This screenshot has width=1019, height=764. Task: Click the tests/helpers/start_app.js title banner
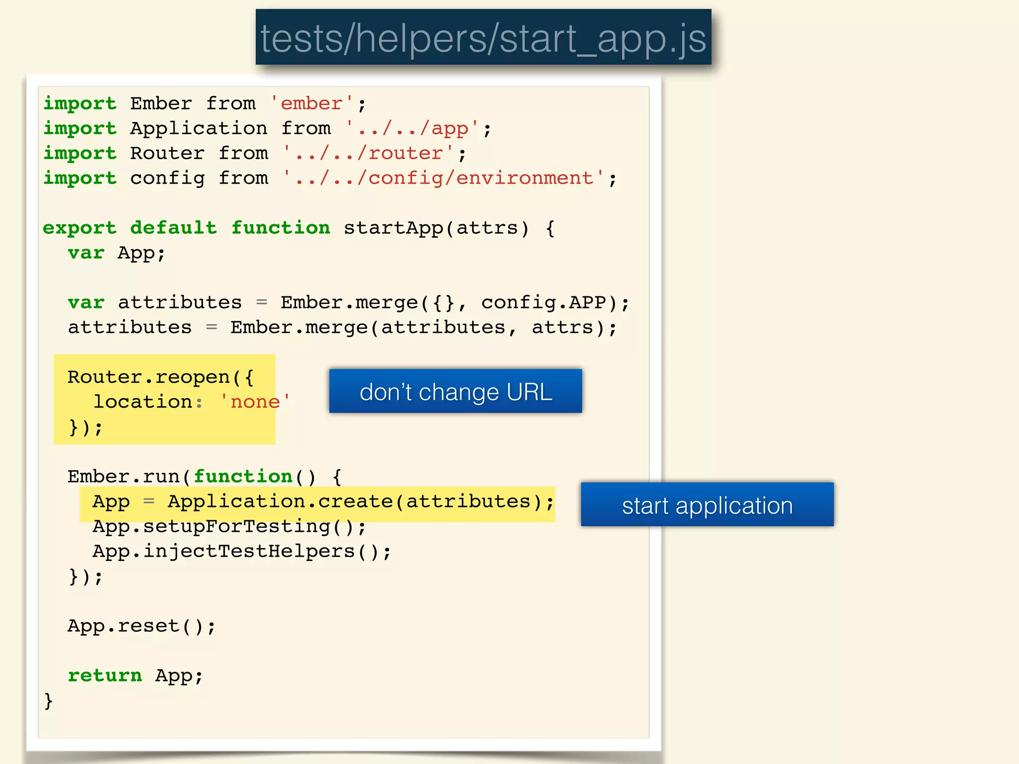click(483, 37)
